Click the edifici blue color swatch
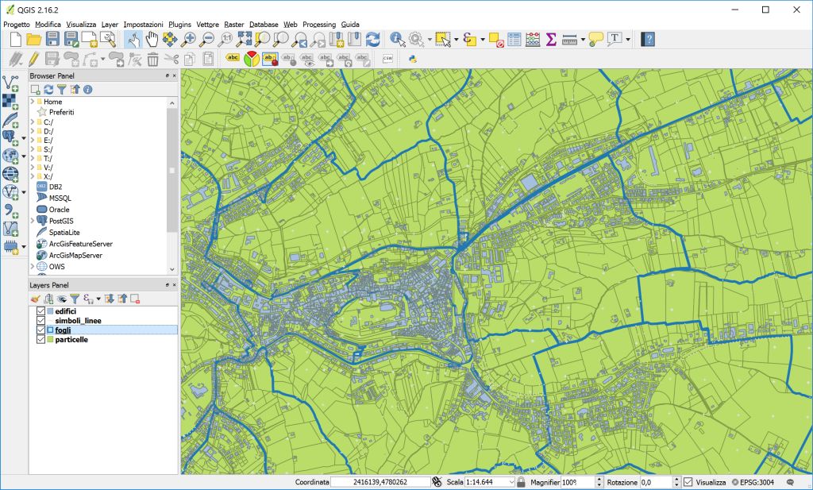 [50, 311]
